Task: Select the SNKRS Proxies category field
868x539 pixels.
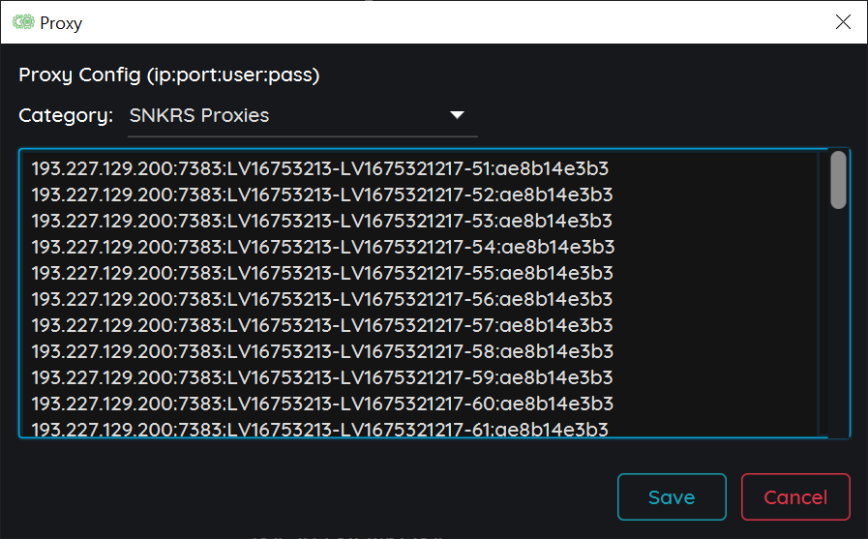Action: [302, 116]
